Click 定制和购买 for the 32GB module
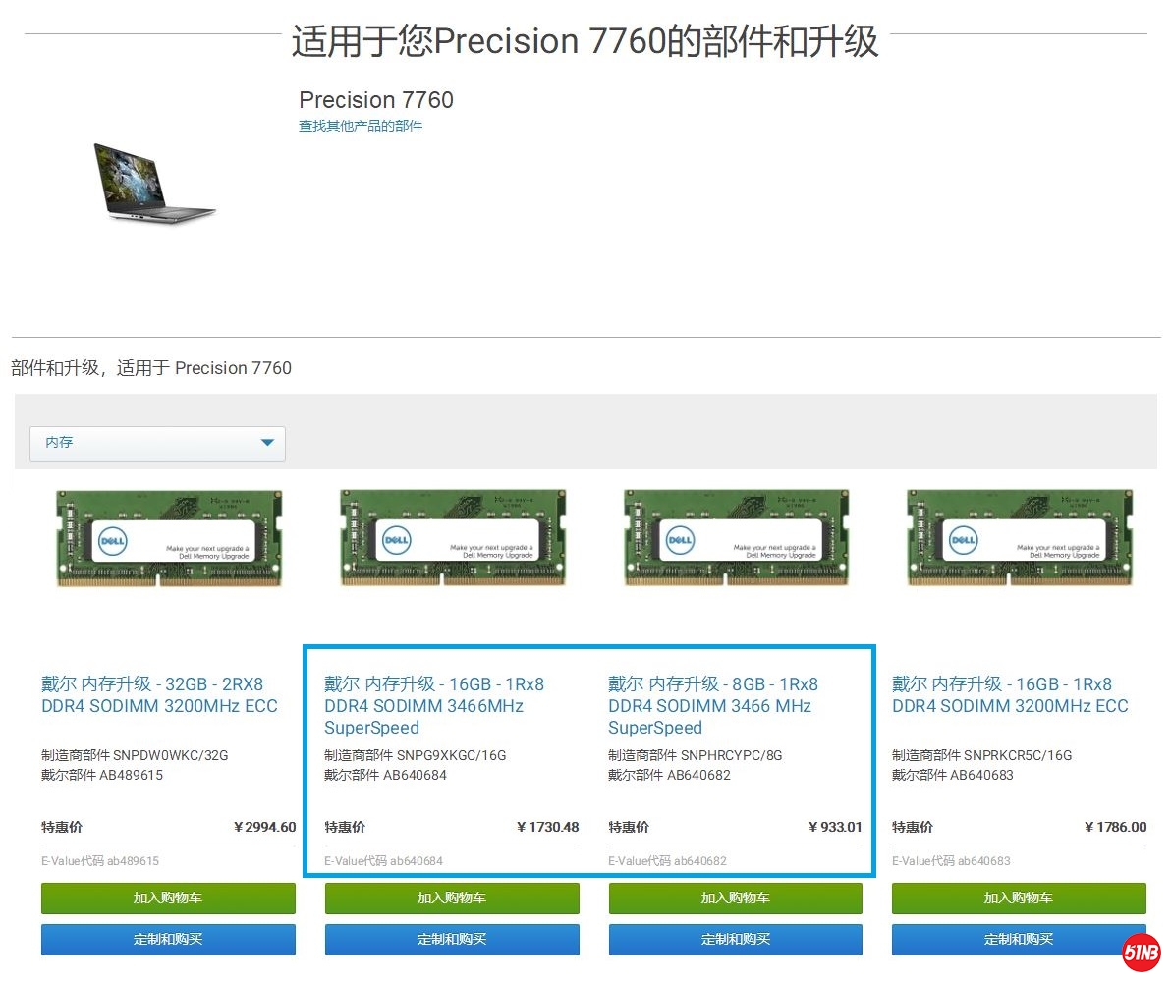The height and width of the screenshot is (982, 1171). coord(168,940)
